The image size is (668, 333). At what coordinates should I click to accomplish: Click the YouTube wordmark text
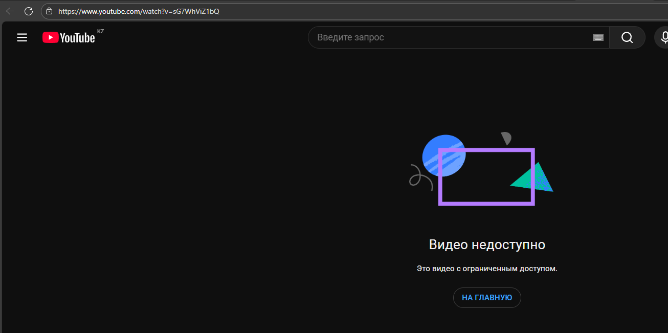[77, 38]
